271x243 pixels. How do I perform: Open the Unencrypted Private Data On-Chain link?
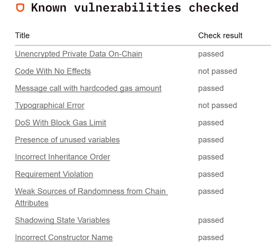coord(78,54)
